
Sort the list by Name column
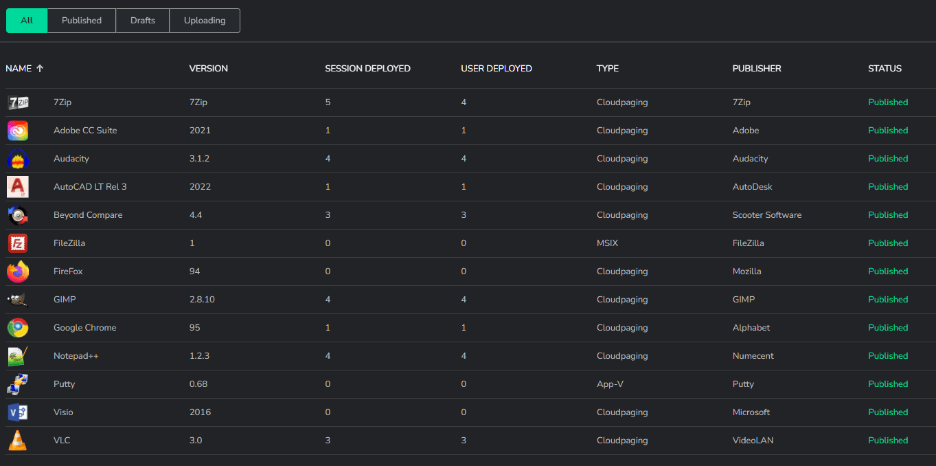click(x=19, y=69)
